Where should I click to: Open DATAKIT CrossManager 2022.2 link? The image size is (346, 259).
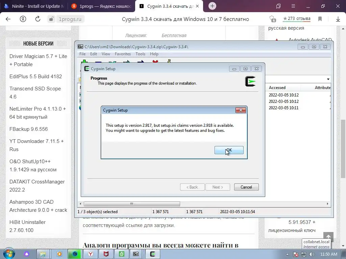tap(37, 186)
